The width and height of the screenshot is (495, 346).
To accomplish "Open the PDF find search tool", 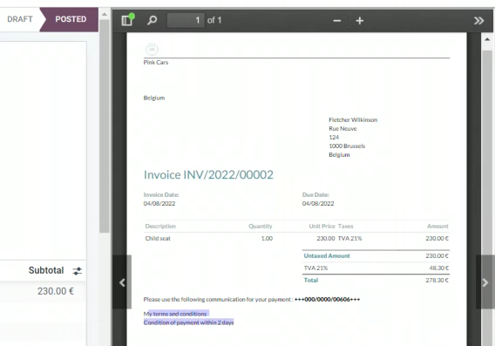I will (152, 21).
